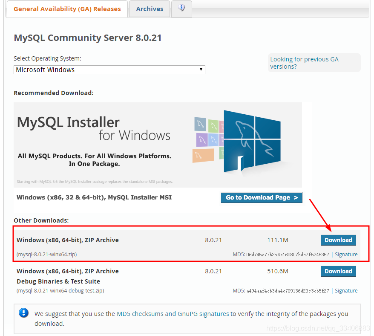Click filename (mysql-8.0.21-winx64.zip)
The width and height of the screenshot is (374, 336).
(x=46, y=255)
